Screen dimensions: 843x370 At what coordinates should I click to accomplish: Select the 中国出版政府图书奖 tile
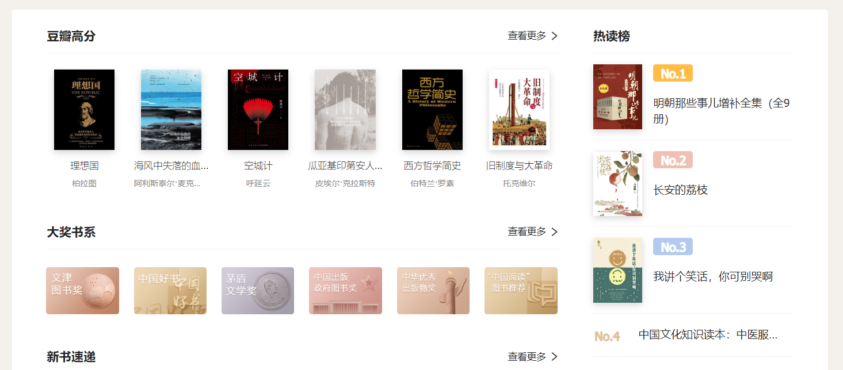click(345, 291)
